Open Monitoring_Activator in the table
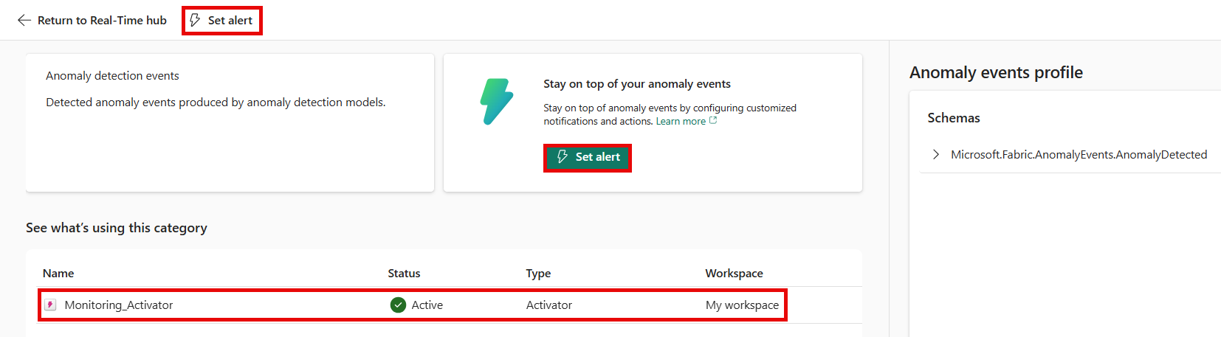The image size is (1221, 337). coord(119,305)
